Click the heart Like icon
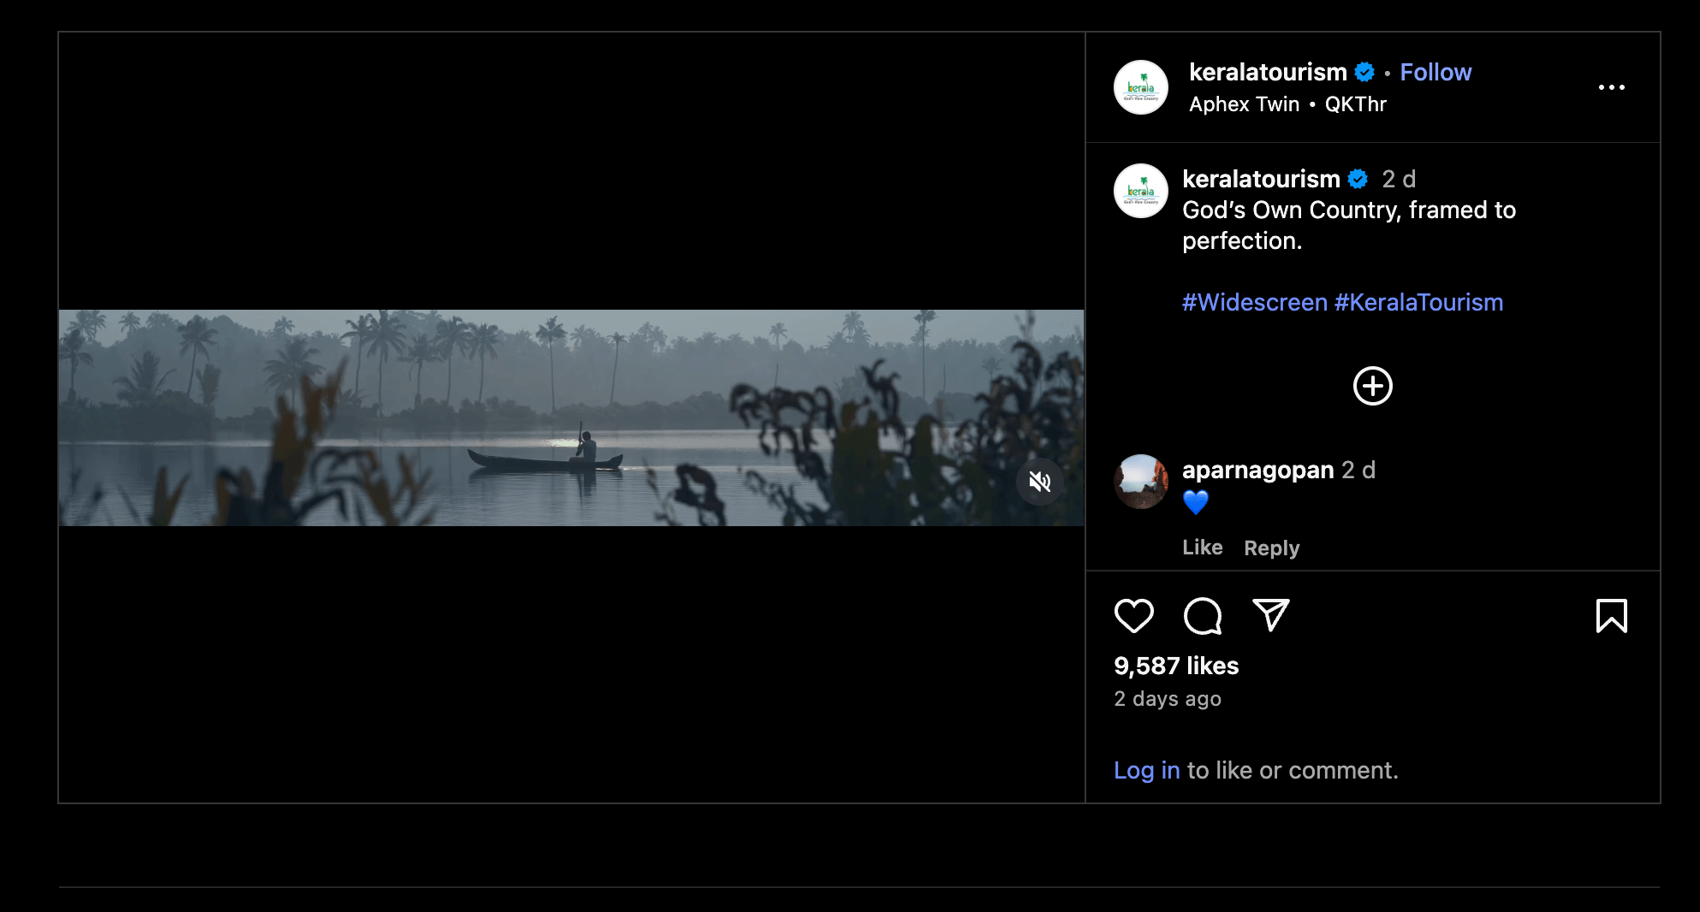This screenshot has height=912, width=1700. coord(1133,616)
